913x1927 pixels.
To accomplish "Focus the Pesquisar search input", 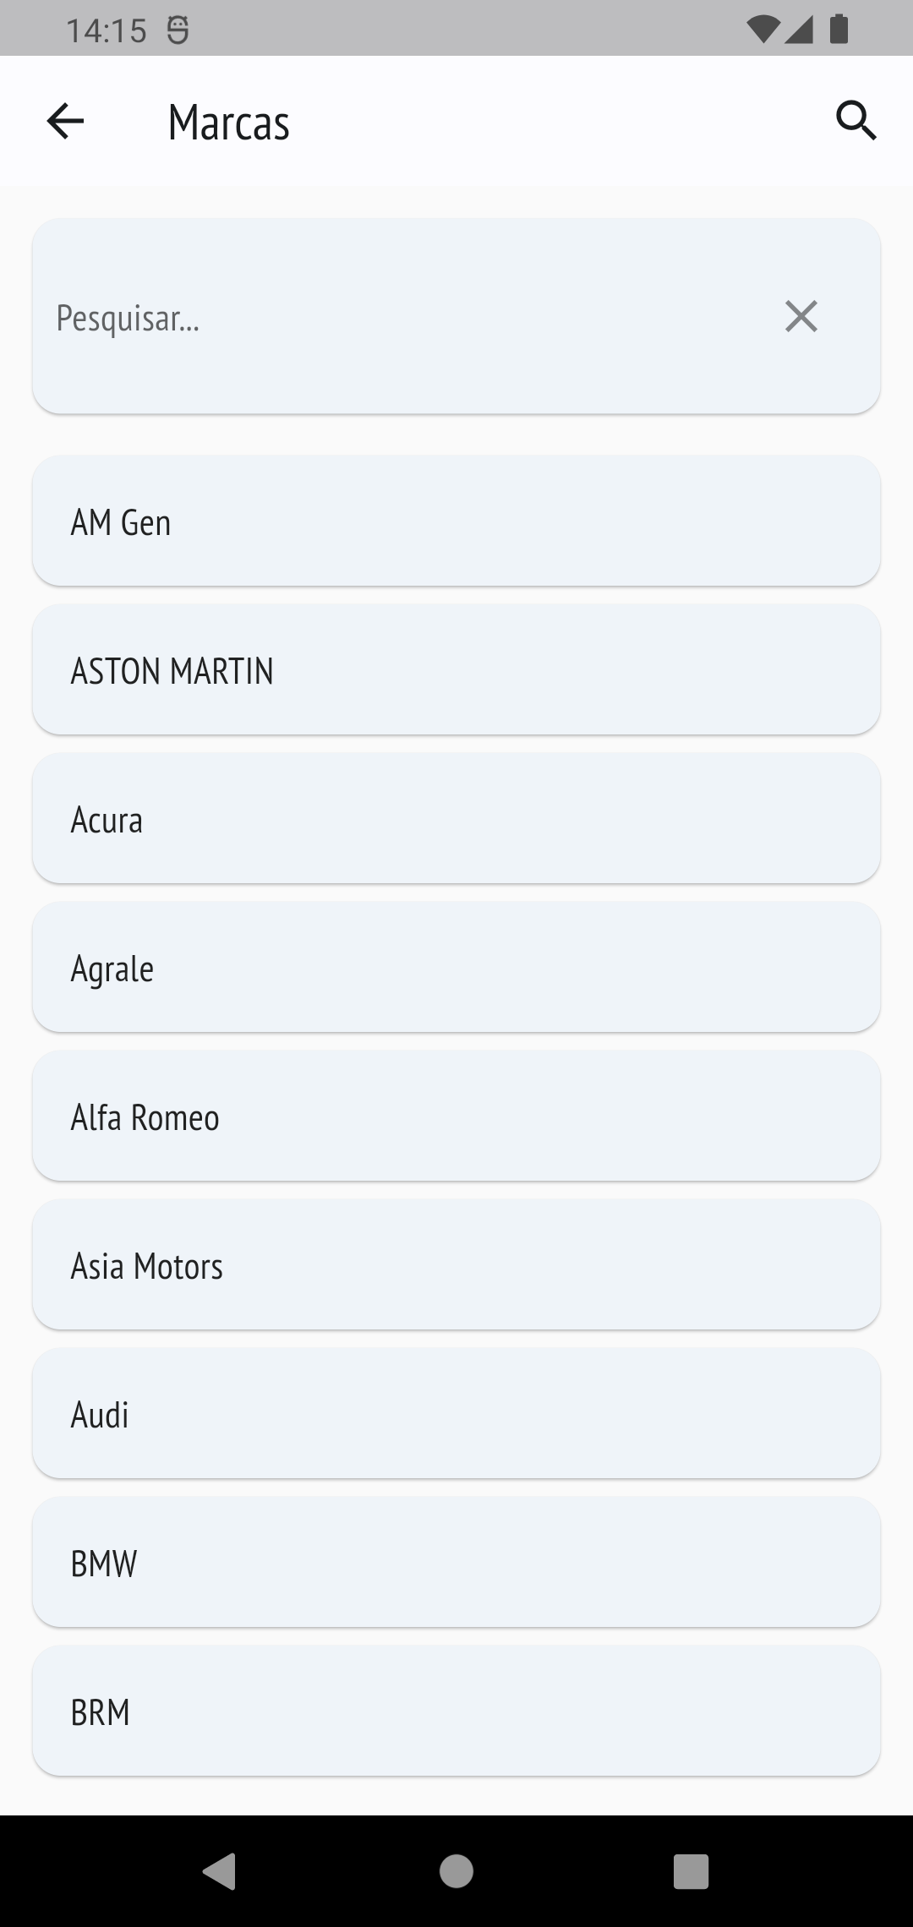I will [x=406, y=317].
